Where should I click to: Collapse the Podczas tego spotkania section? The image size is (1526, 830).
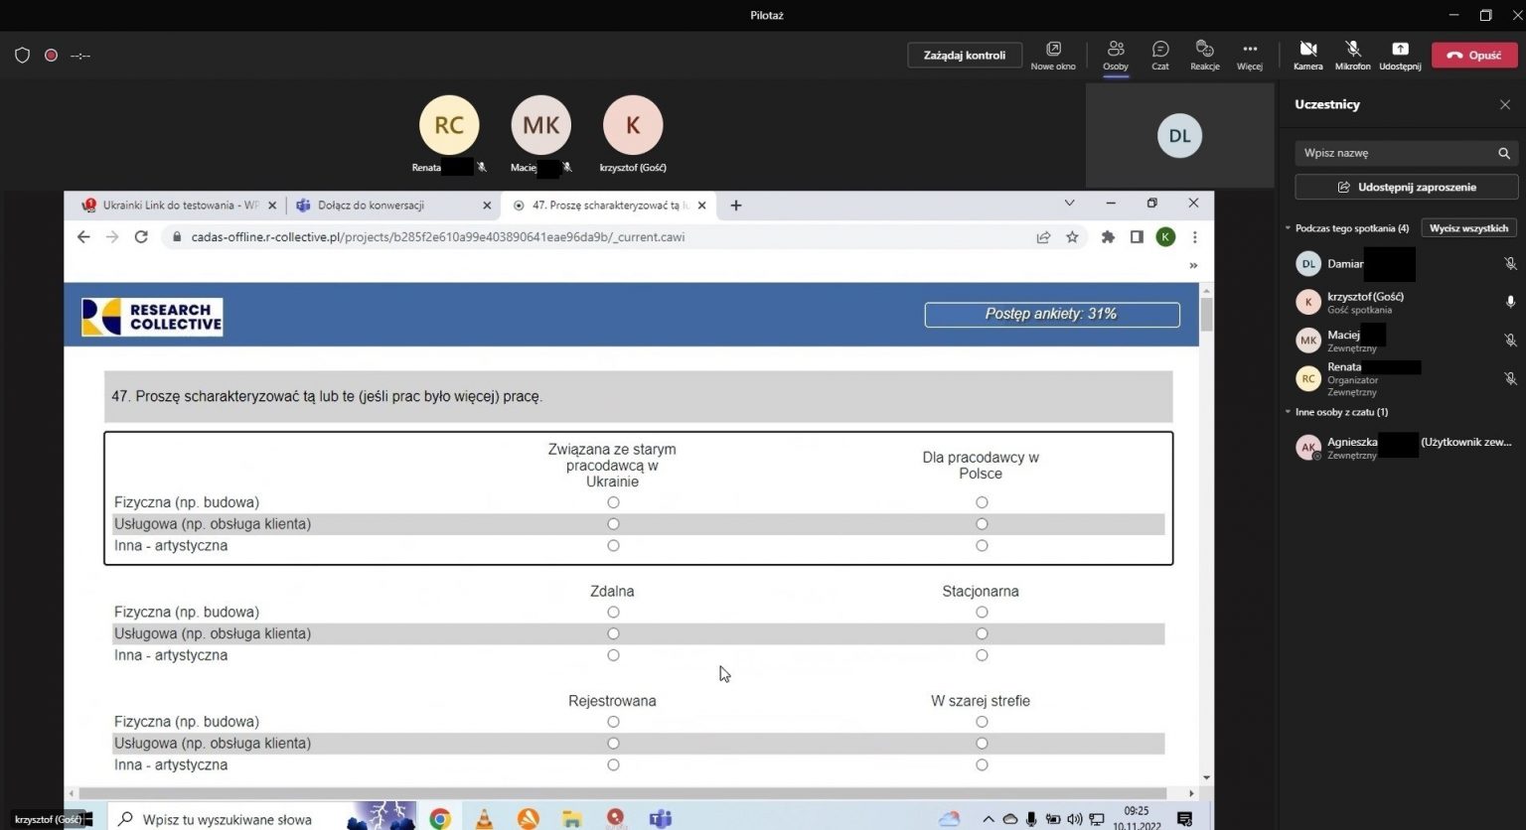click(x=1289, y=228)
